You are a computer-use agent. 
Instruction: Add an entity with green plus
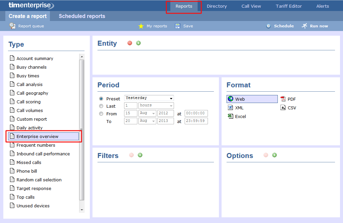pyautogui.click(x=138, y=43)
